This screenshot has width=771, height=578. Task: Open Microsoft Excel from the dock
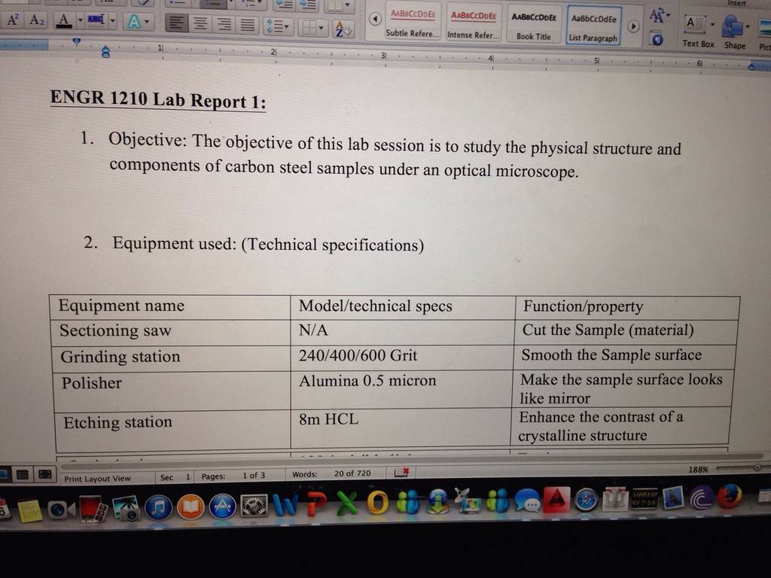pos(347,503)
